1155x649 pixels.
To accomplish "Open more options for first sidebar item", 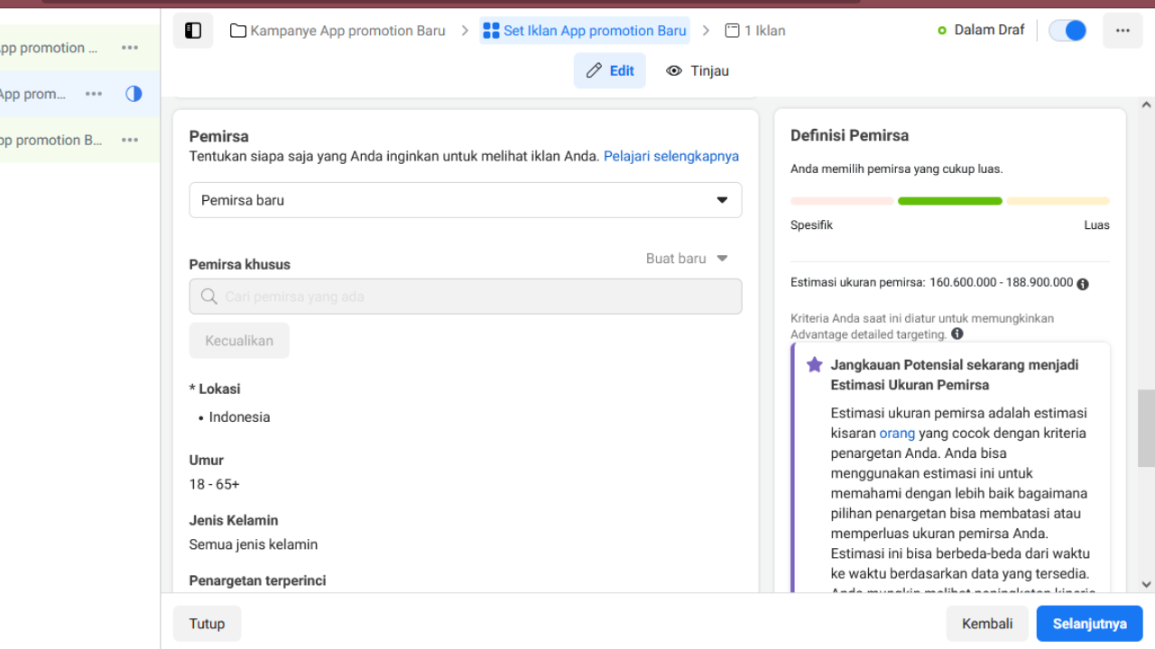I will point(130,48).
